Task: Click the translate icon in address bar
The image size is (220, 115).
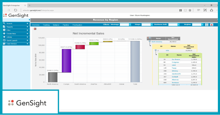Action: coord(181,10)
